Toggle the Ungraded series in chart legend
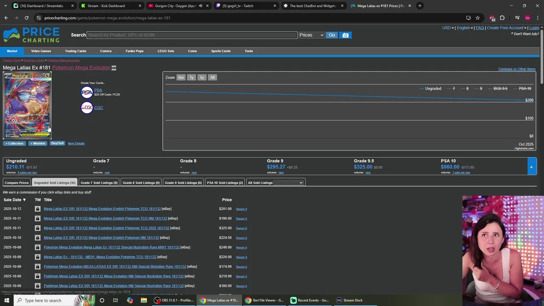This screenshot has width=544, height=306. click(430, 88)
